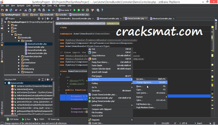Click the Back navigation arrow icon

coord(49,10)
